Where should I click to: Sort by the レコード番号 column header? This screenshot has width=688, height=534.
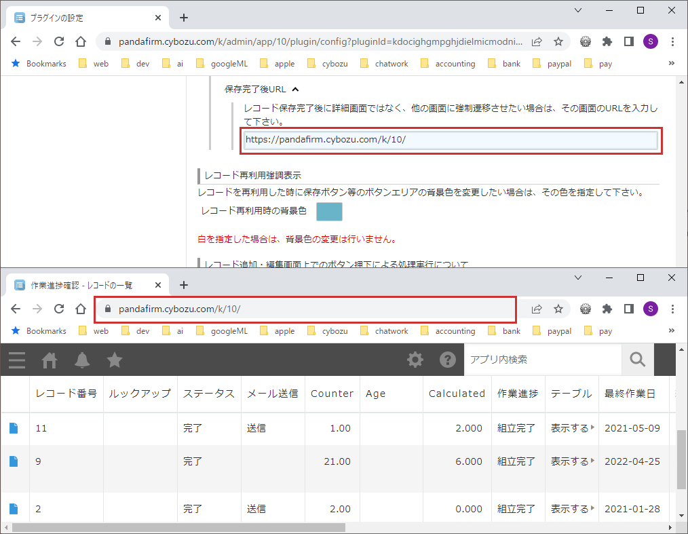66,394
